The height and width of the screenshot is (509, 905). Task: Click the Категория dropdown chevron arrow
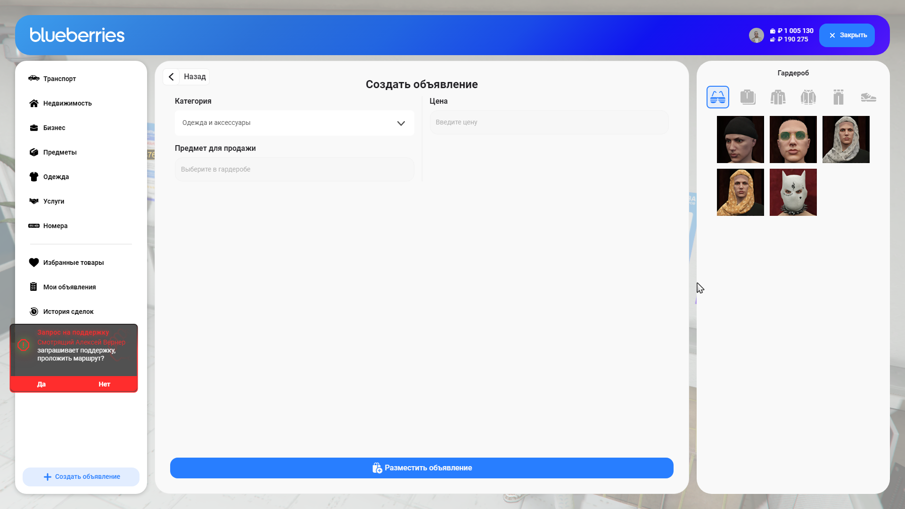click(401, 123)
